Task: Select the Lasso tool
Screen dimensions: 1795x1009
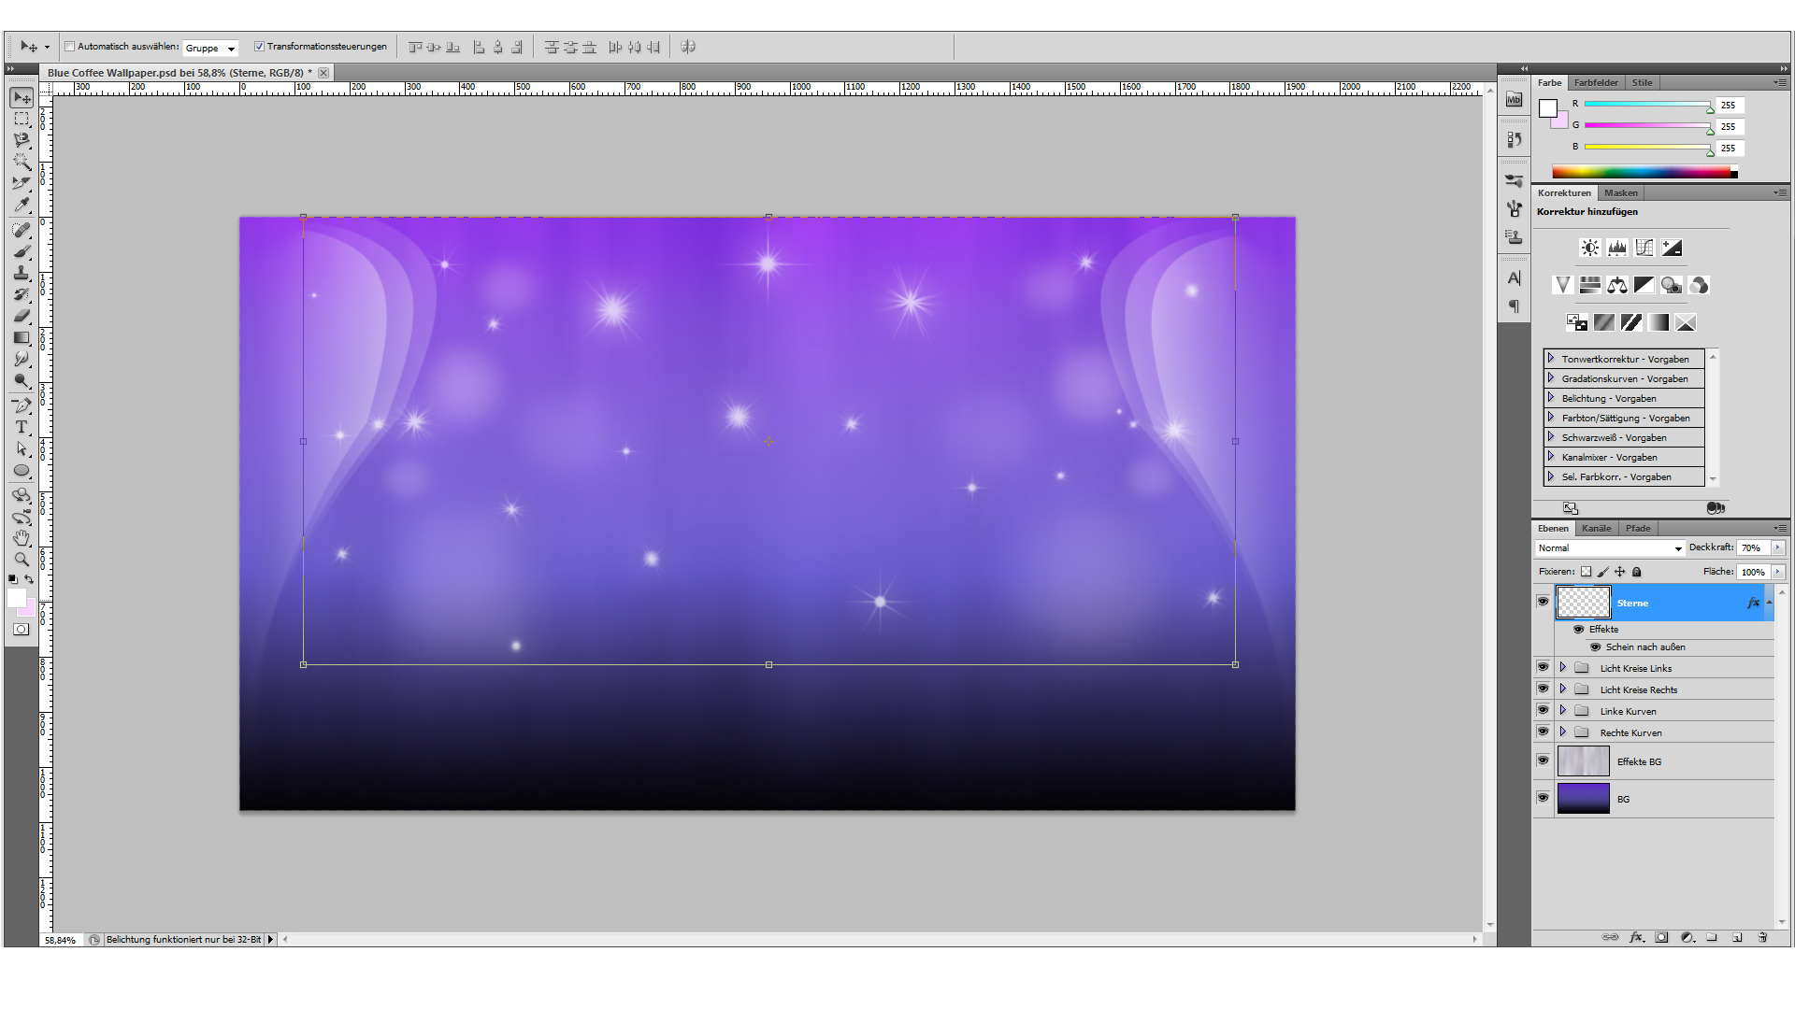Action: (x=22, y=140)
